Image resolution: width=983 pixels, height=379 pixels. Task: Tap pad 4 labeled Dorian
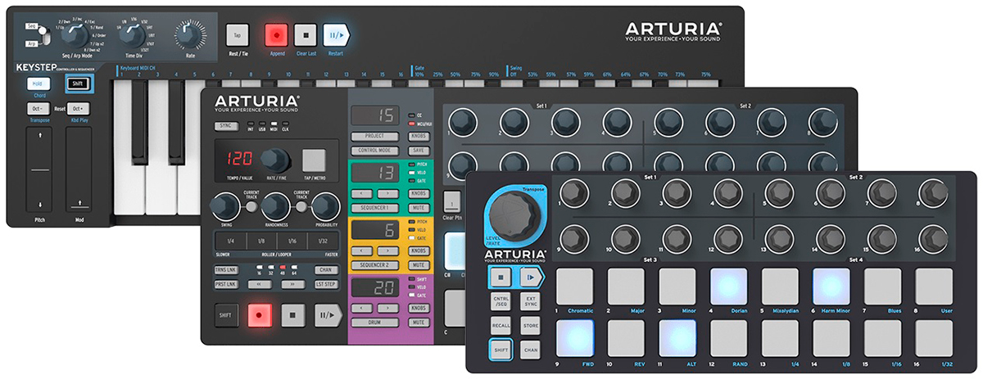(x=729, y=286)
